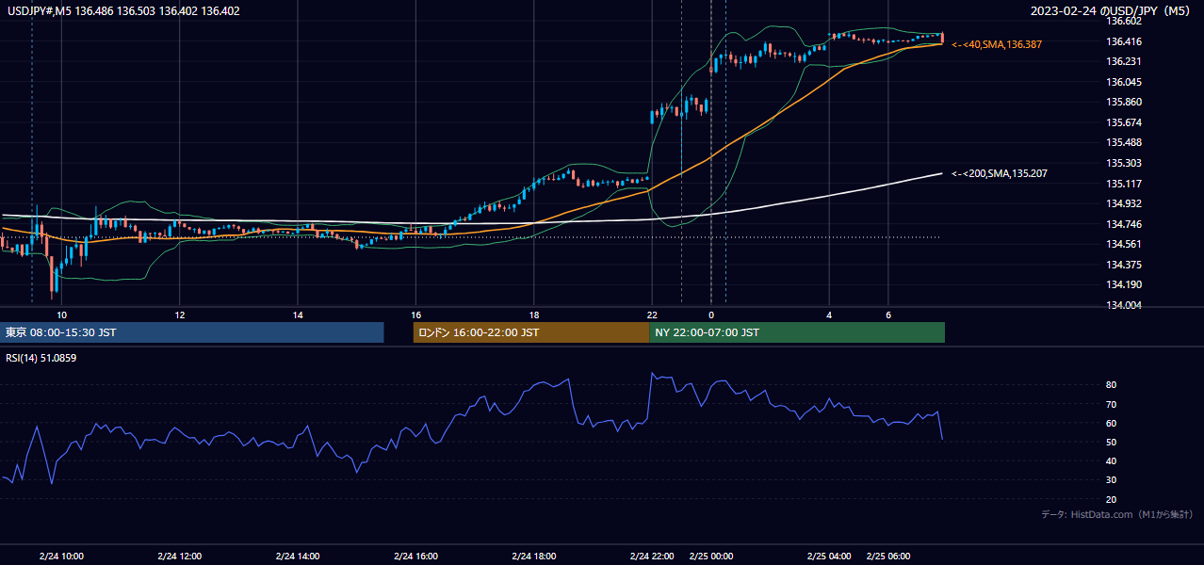Click RSI axis level 80

[x=1112, y=385]
